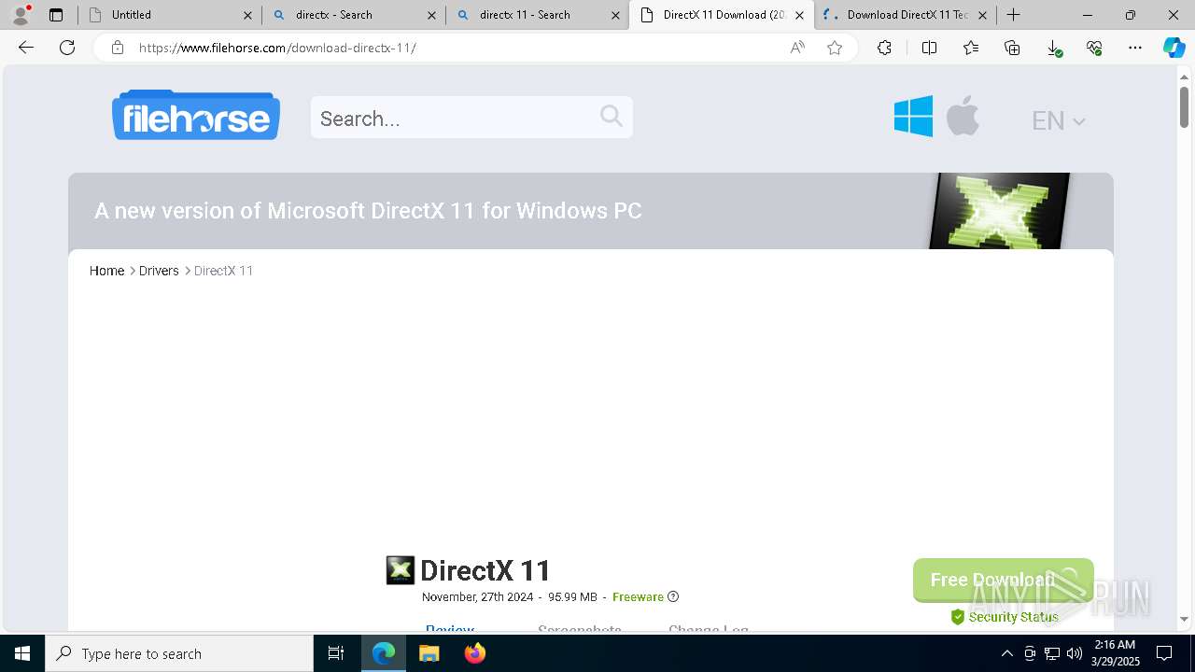Show hidden system tray icons

[1006, 653]
